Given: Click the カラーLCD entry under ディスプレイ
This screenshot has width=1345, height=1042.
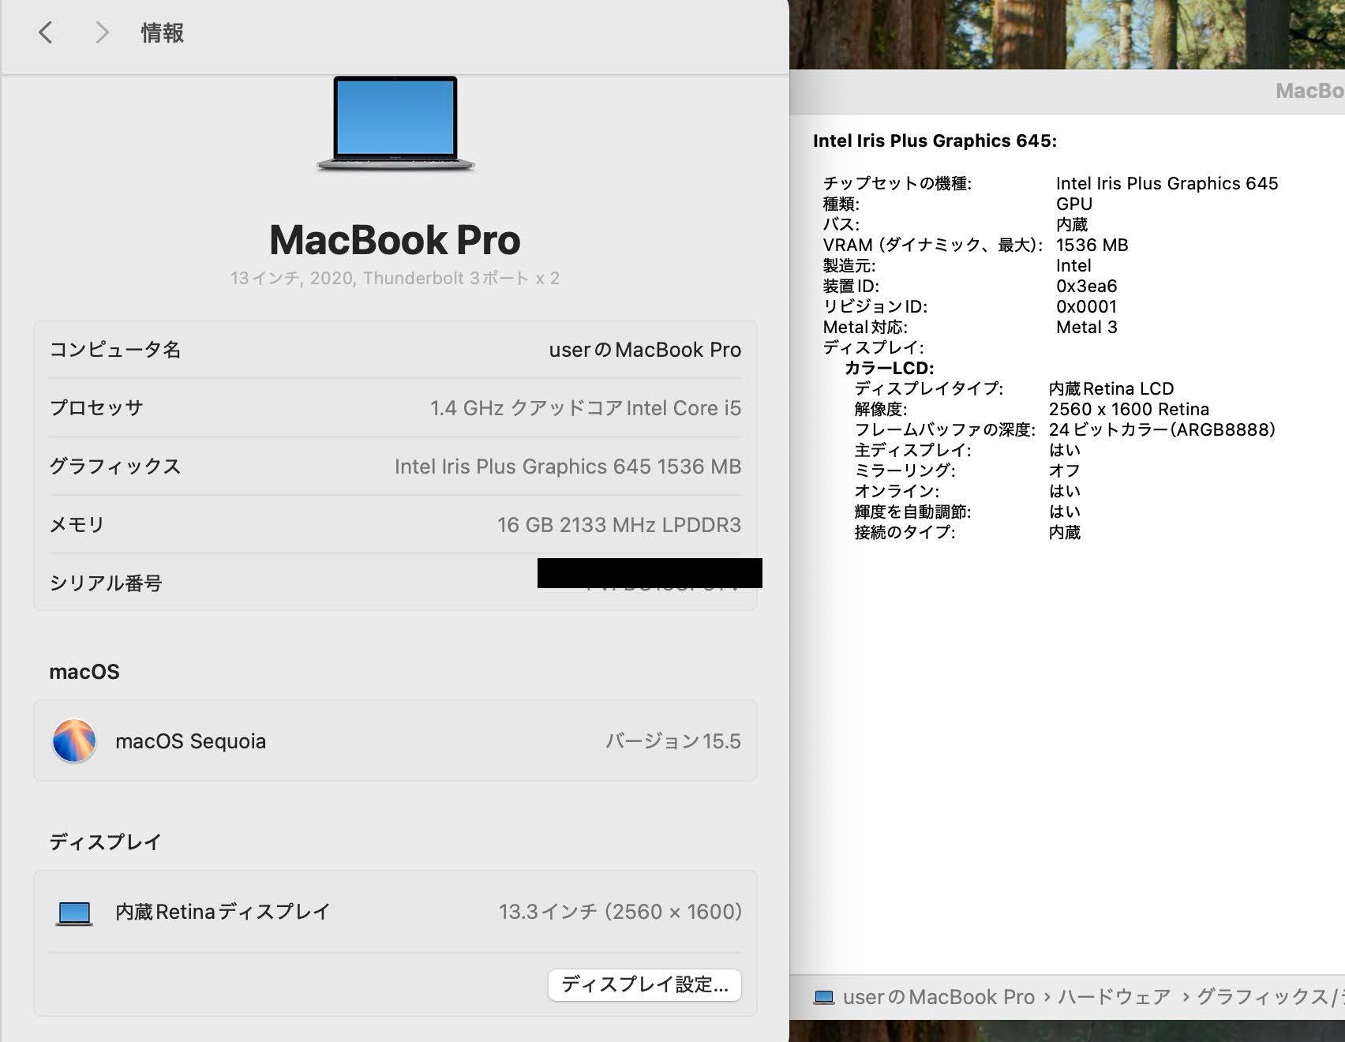Looking at the screenshot, I should click(x=889, y=368).
